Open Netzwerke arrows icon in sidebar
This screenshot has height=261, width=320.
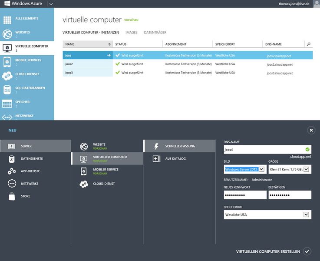pos(7,117)
